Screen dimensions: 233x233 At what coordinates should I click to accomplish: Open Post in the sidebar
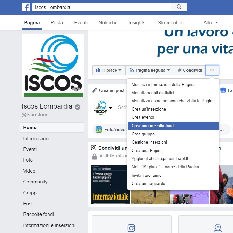tap(28, 204)
